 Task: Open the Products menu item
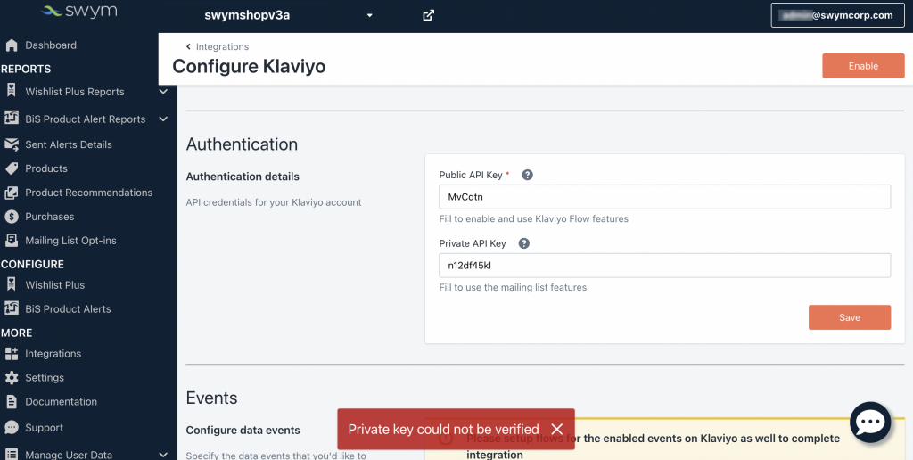click(46, 168)
